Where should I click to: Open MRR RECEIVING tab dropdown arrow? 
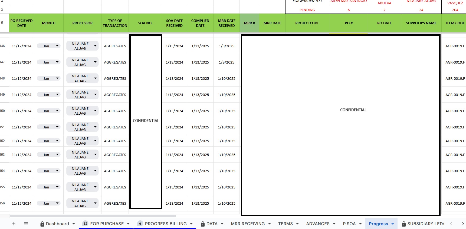click(270, 224)
